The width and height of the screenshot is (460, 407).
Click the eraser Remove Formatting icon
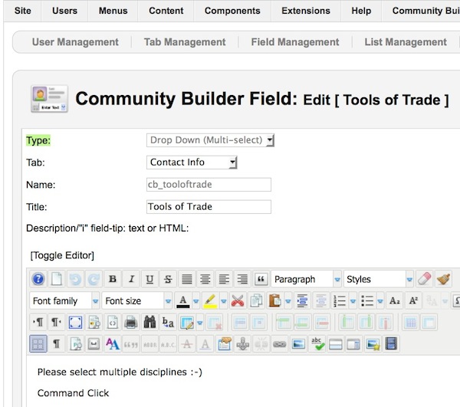pos(425,279)
